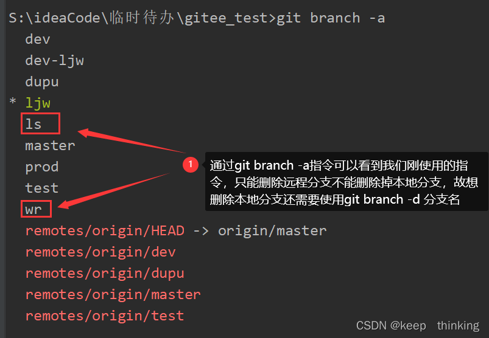Click the prod branch name
Viewport: 489px width, 338px height.
[42, 167]
